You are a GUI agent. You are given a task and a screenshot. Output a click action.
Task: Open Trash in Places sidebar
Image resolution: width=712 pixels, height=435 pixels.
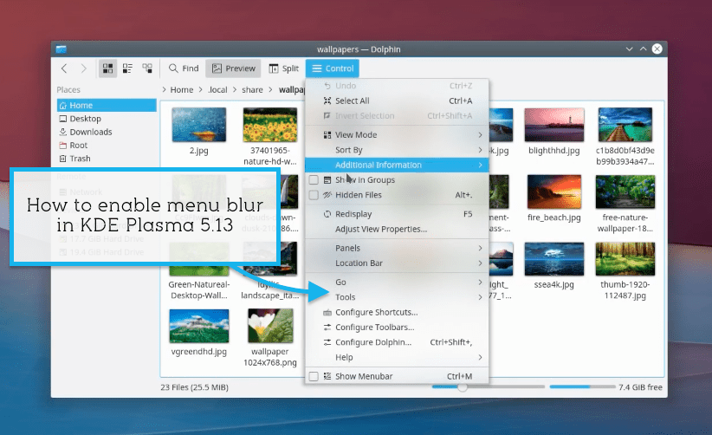[x=80, y=159]
